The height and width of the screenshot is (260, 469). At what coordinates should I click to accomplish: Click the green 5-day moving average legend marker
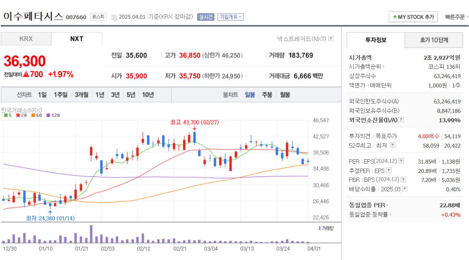pyautogui.click(x=5, y=115)
